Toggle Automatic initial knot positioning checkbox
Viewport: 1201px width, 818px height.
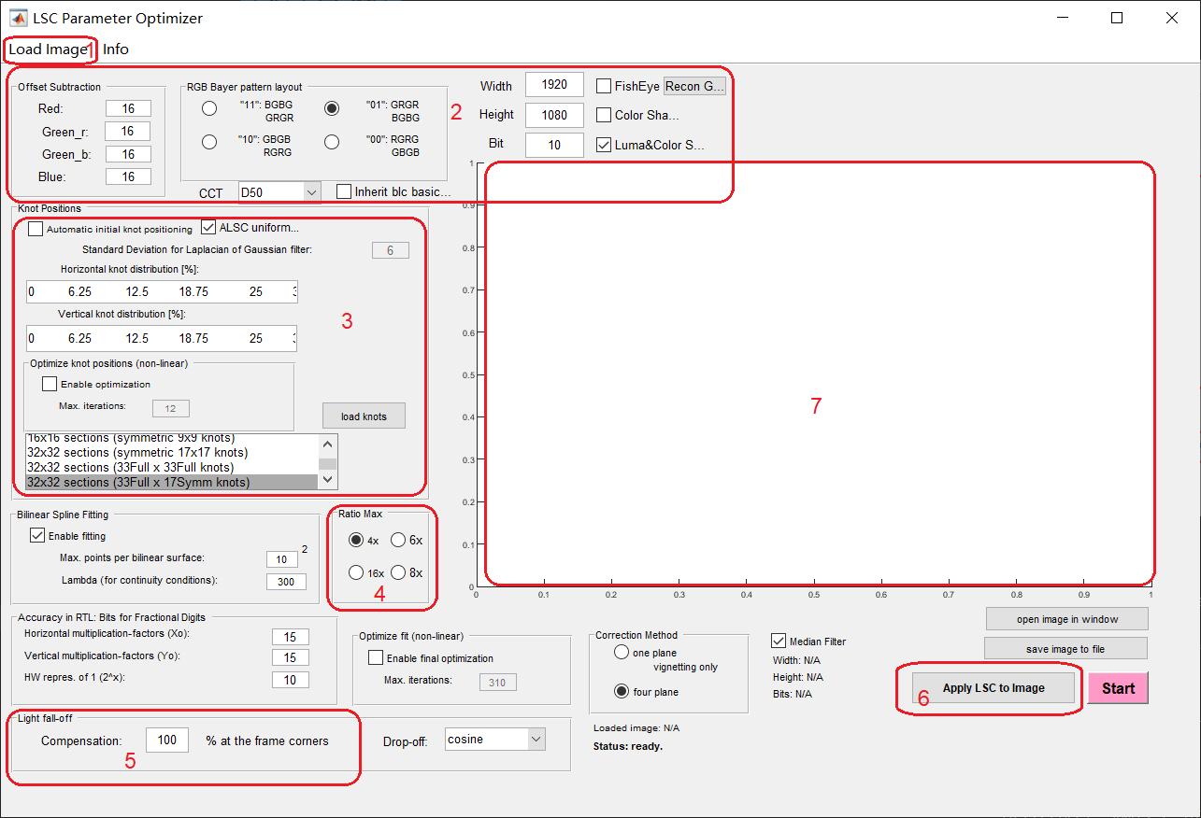pyautogui.click(x=36, y=229)
